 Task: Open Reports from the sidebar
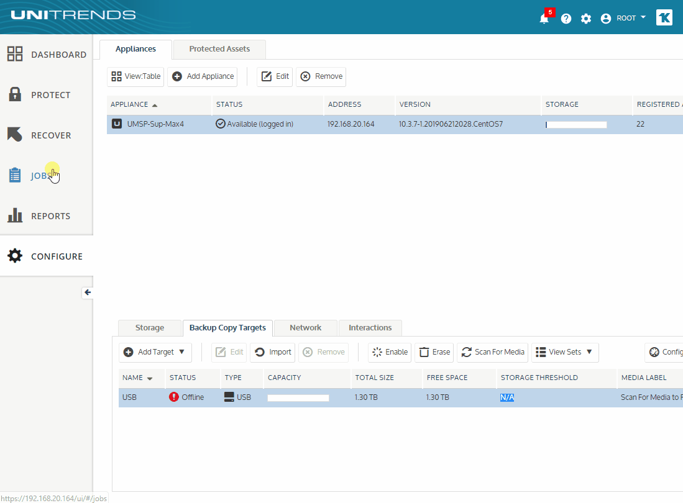[x=44, y=215]
